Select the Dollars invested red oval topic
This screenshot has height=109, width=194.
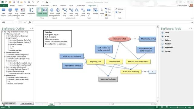(120, 39)
